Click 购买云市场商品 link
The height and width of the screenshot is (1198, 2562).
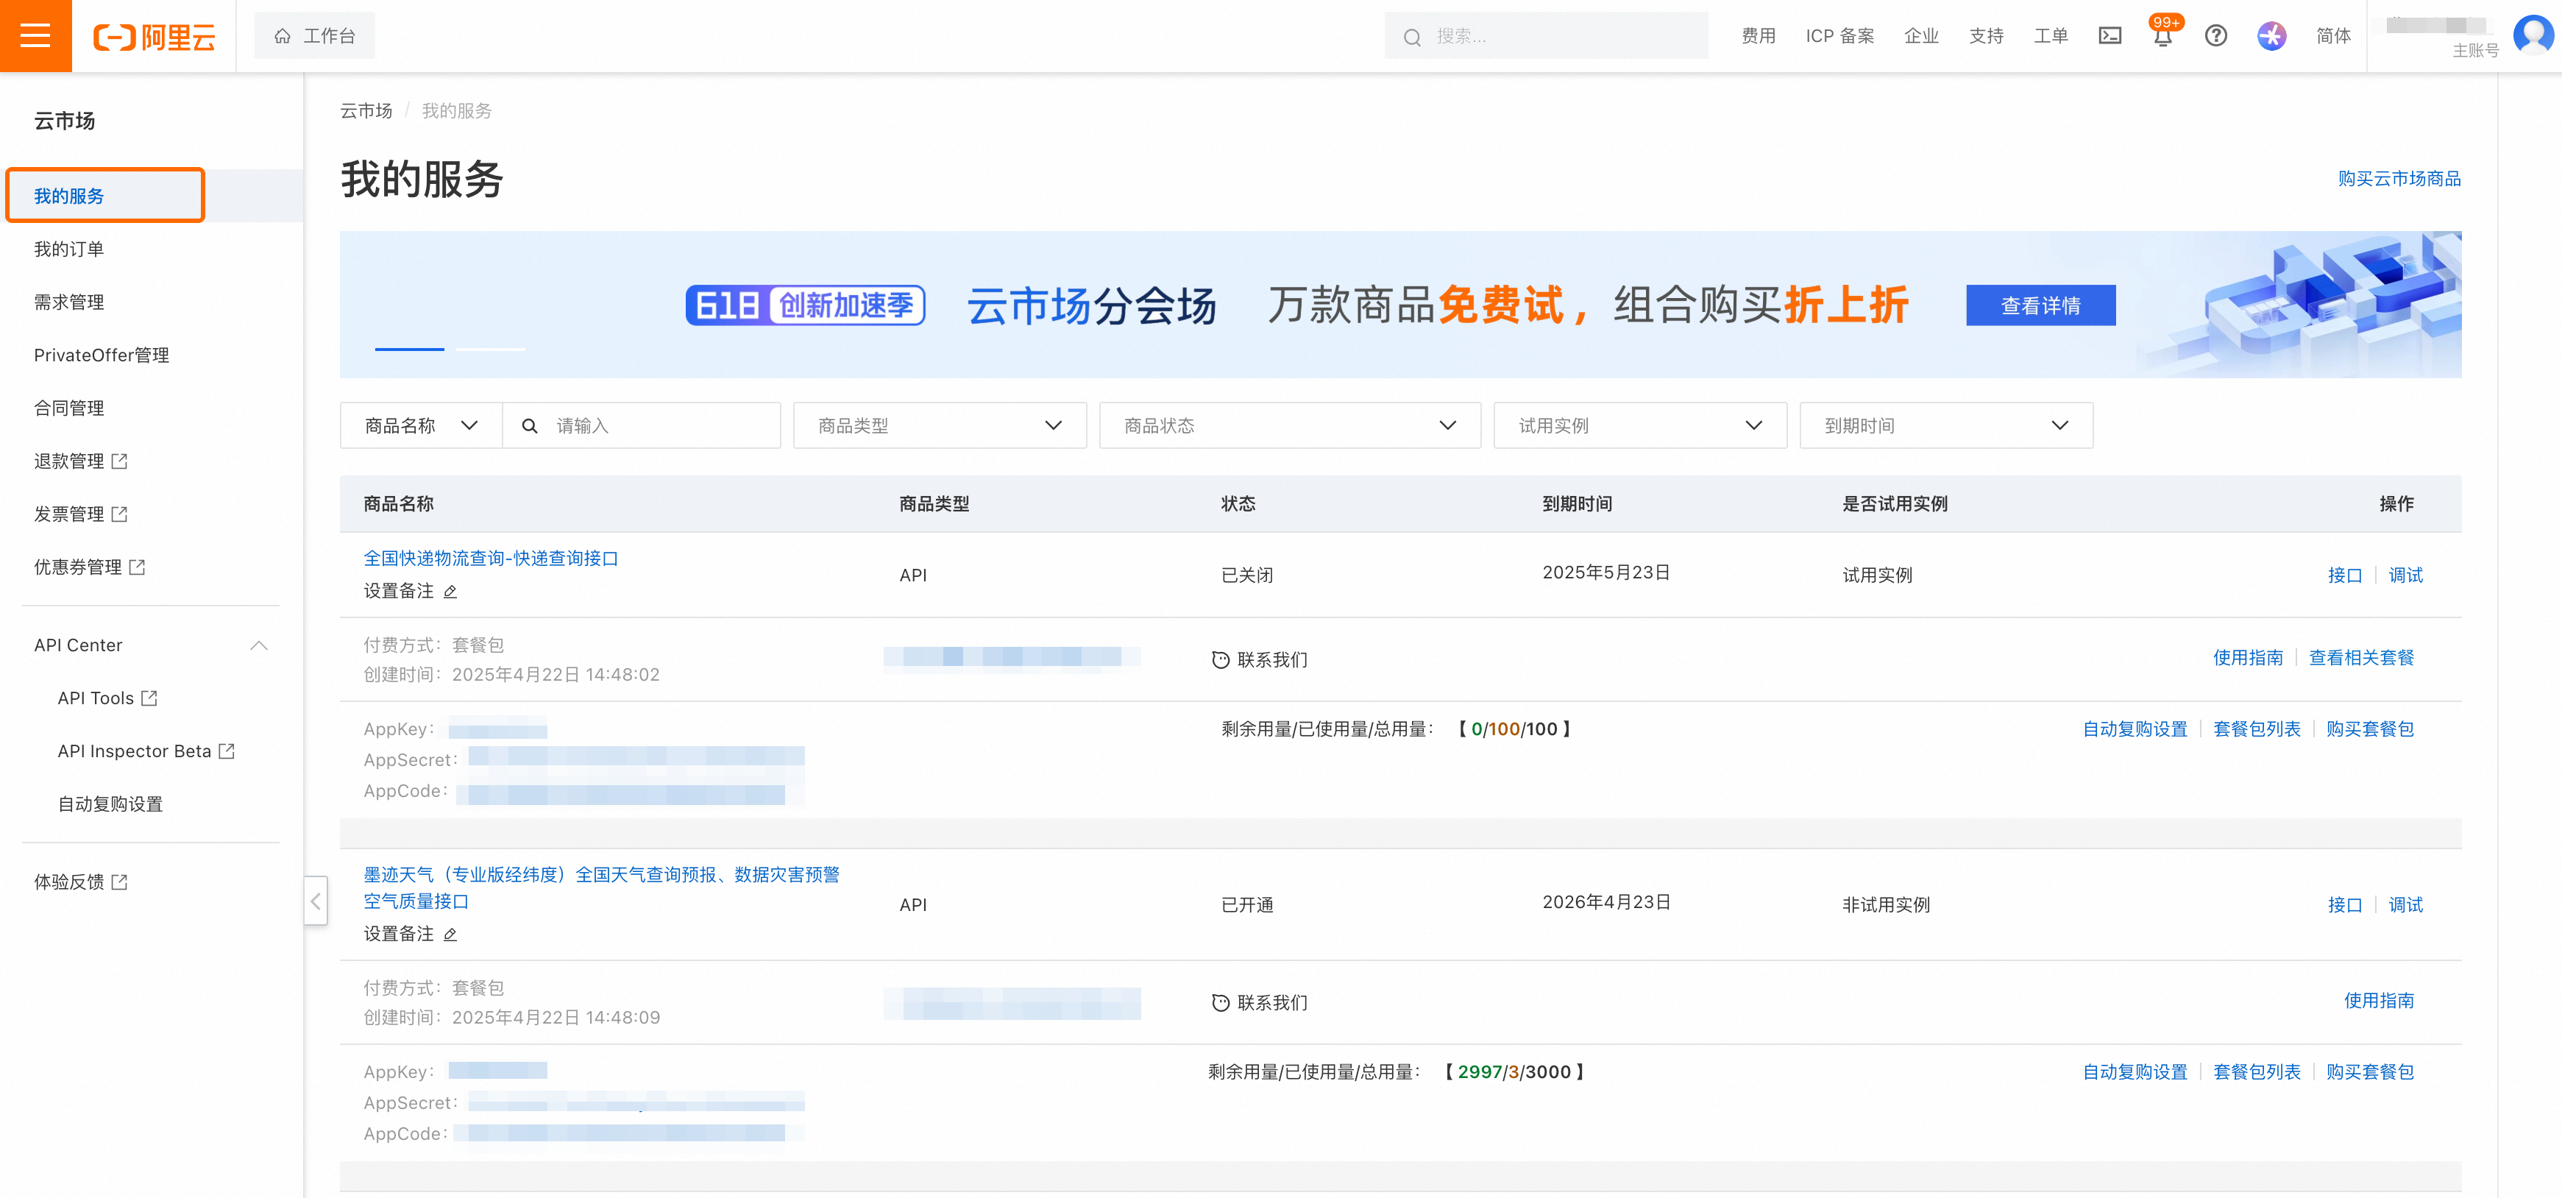pyautogui.click(x=2398, y=178)
